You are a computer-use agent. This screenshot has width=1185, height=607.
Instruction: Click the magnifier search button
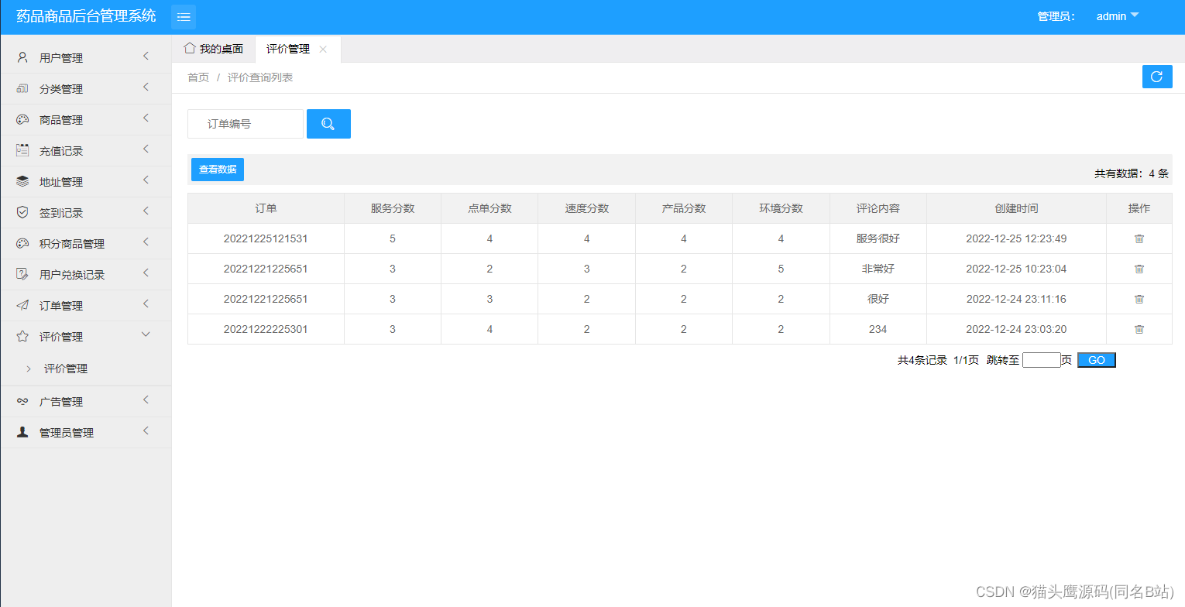tap(328, 124)
